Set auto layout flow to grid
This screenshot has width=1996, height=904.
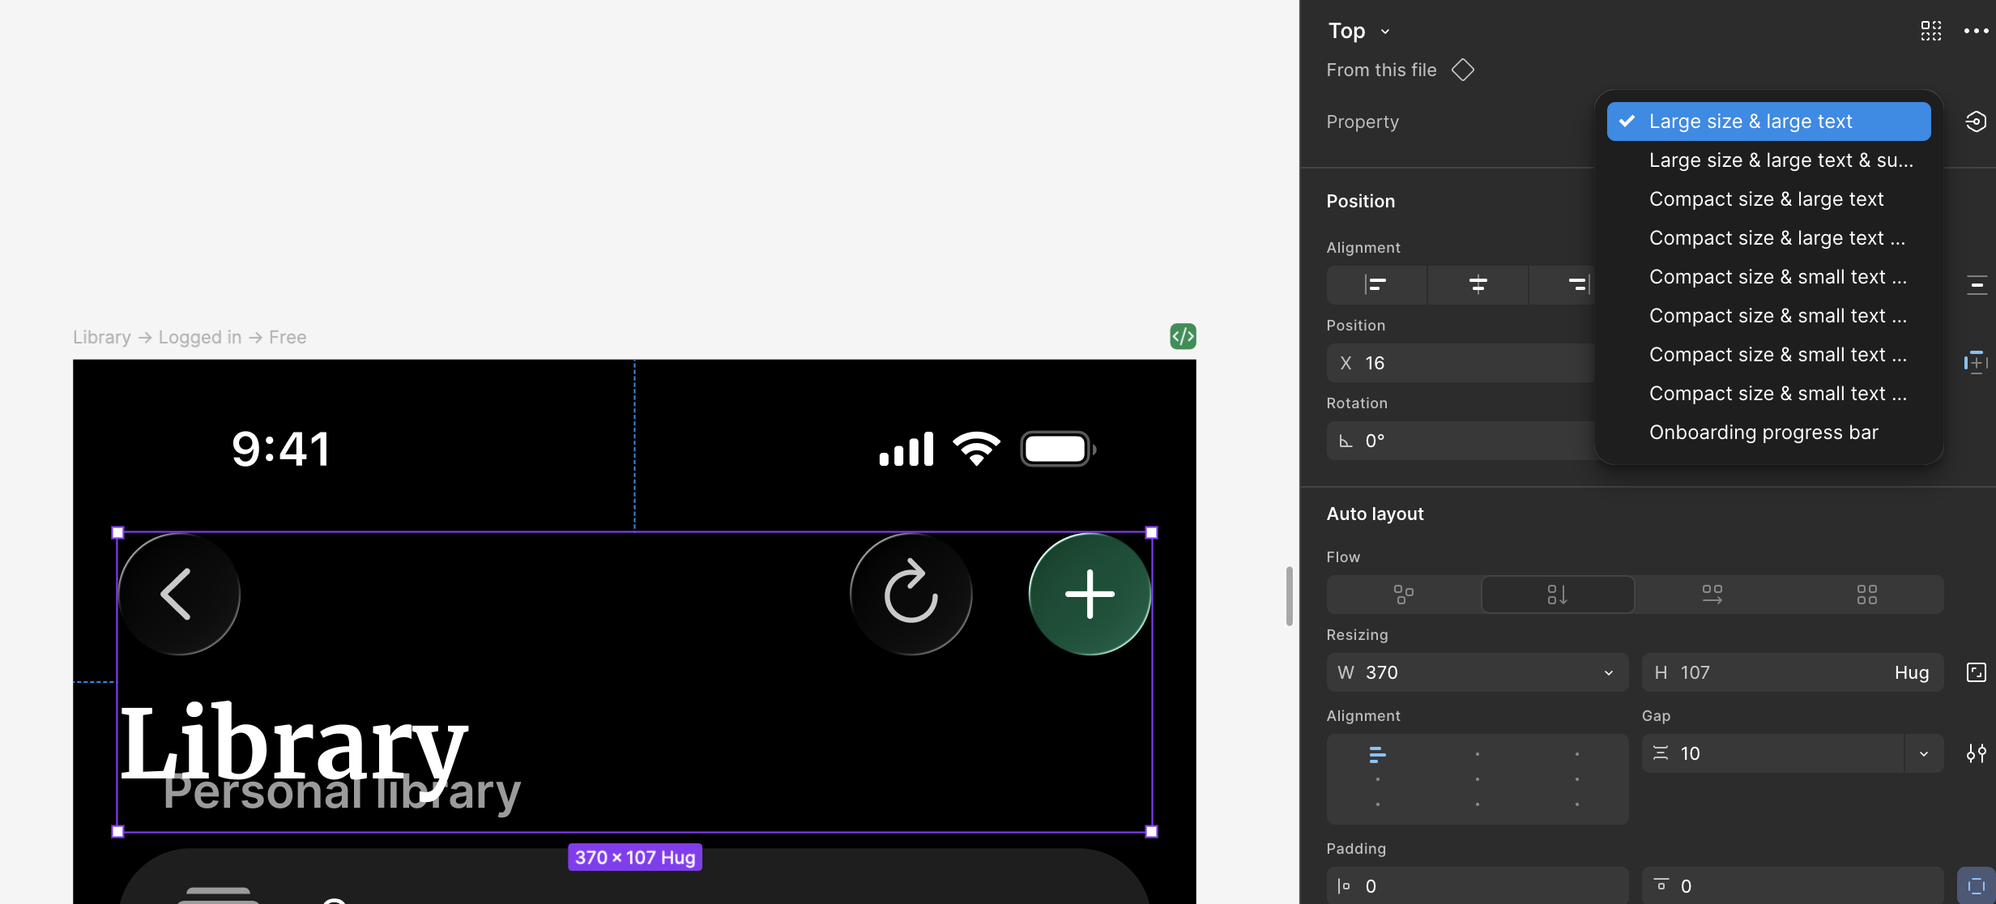tap(1866, 595)
